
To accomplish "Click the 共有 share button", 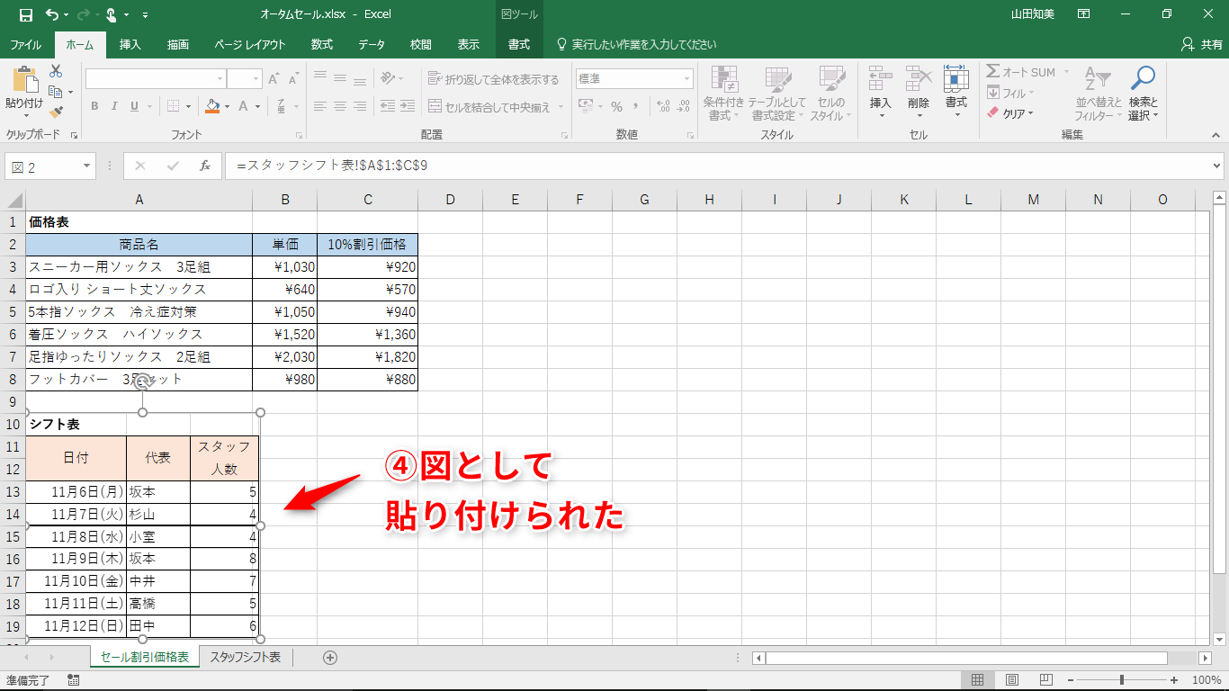I will [x=1201, y=44].
